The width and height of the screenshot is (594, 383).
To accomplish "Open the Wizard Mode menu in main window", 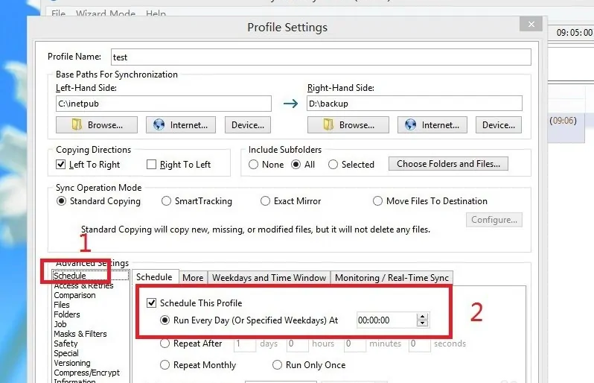I will 106,13.
